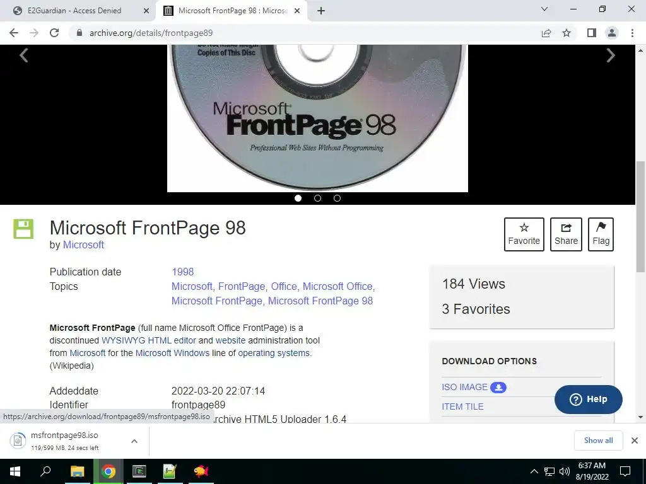Click the browser forward arrow
The height and width of the screenshot is (484, 646).
coord(34,33)
